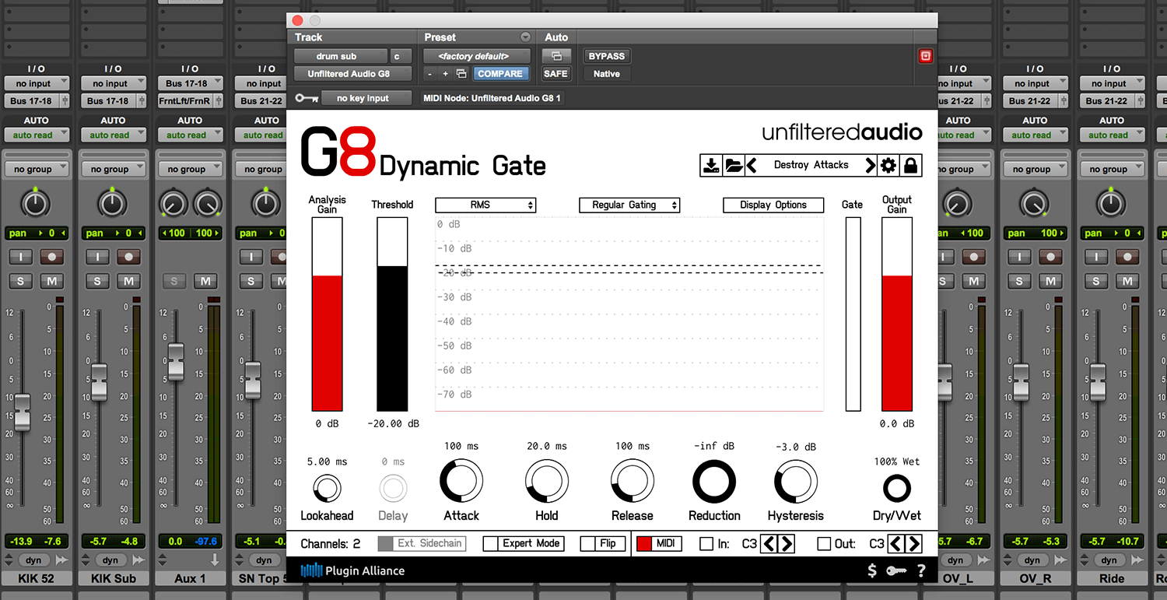Go to next preset after Destroy Attacks
1167x600 pixels.
(871, 165)
